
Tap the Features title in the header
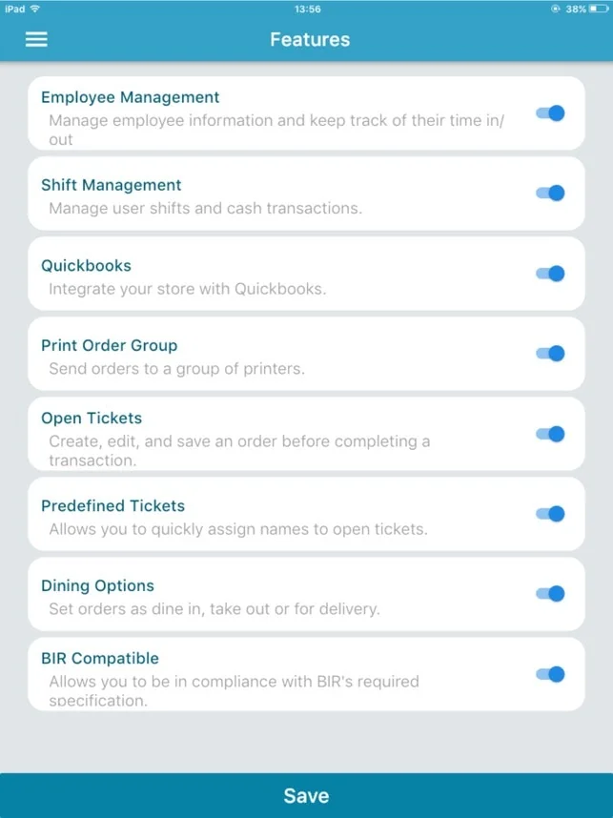click(x=309, y=39)
